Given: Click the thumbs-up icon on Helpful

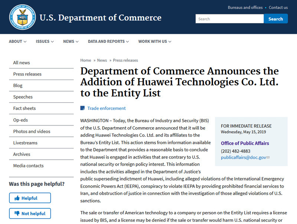Looking at the screenshot, I should coord(16,198).
